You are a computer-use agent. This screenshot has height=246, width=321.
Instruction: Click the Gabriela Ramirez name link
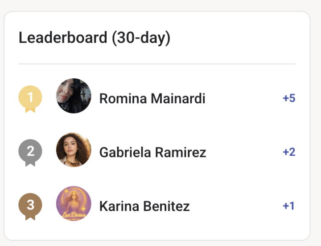(x=153, y=153)
